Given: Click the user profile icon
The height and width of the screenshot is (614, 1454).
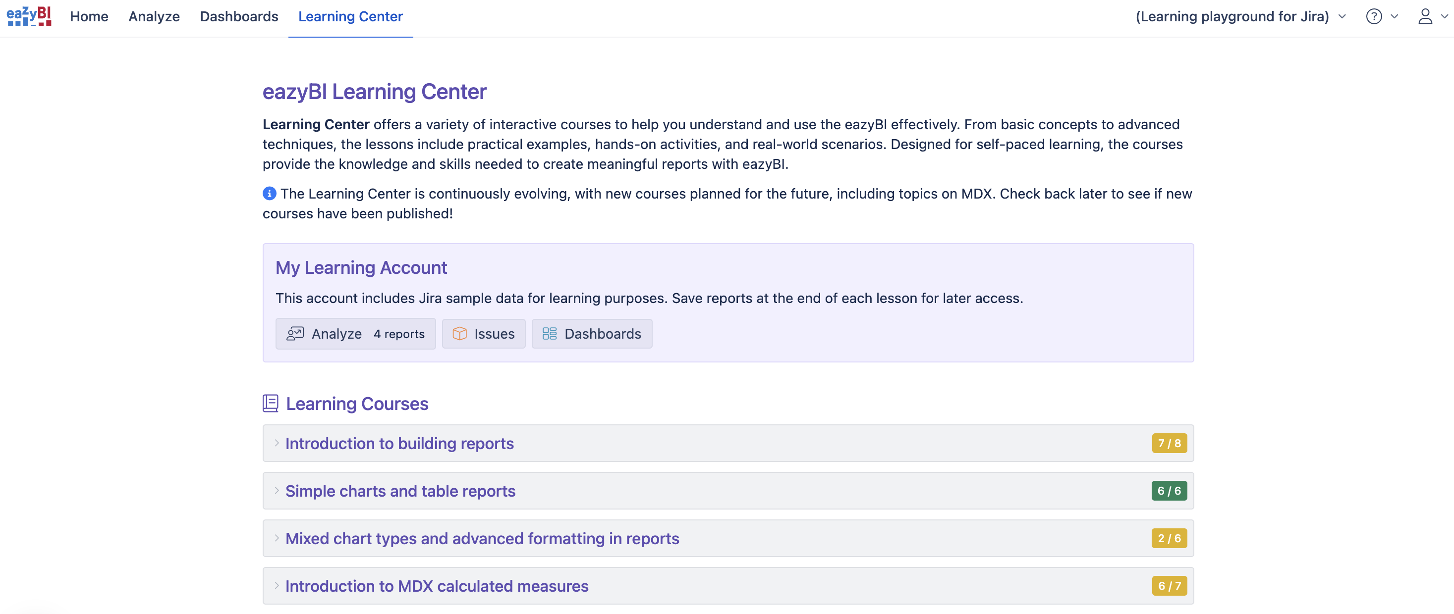Looking at the screenshot, I should pyautogui.click(x=1425, y=16).
